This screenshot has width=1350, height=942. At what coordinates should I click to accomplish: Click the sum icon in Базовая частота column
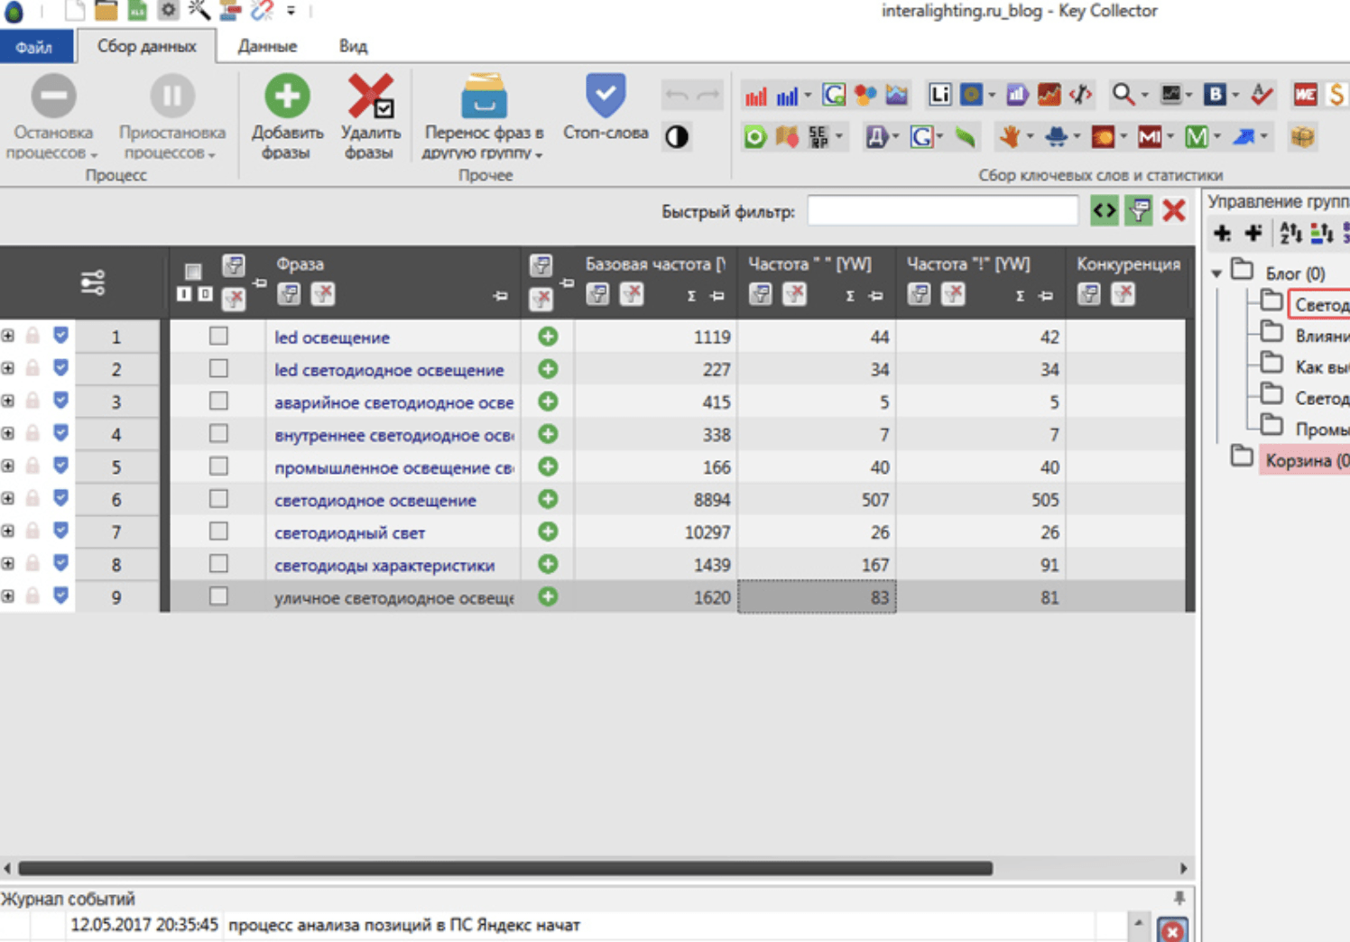[691, 296]
